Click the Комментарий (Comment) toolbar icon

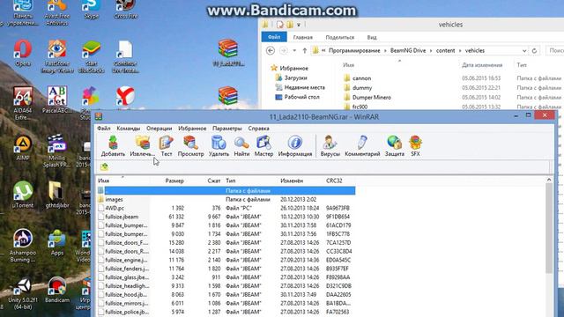[x=362, y=146]
